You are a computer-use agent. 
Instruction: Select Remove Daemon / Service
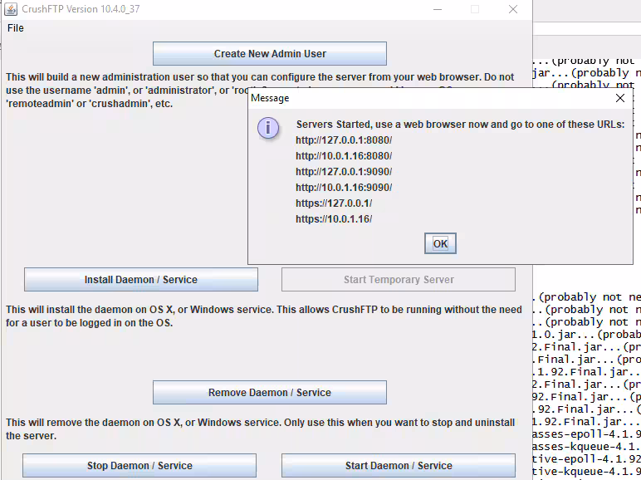click(x=269, y=393)
